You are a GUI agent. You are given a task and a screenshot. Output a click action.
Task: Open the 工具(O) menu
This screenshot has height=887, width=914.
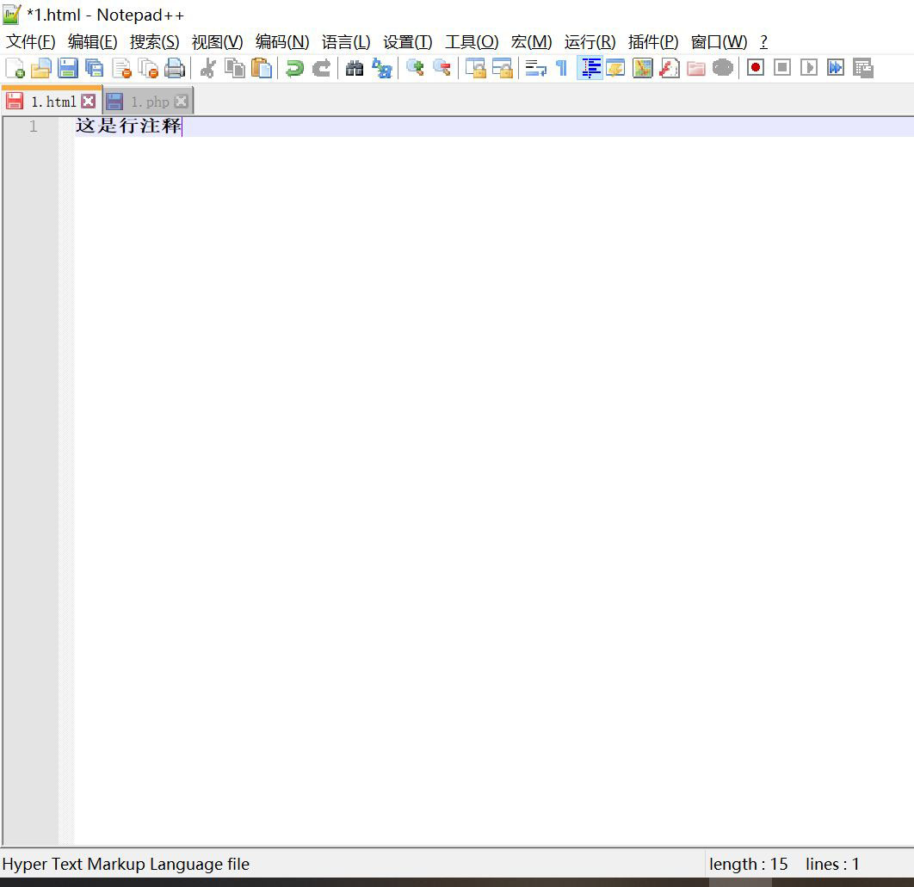pyautogui.click(x=472, y=42)
